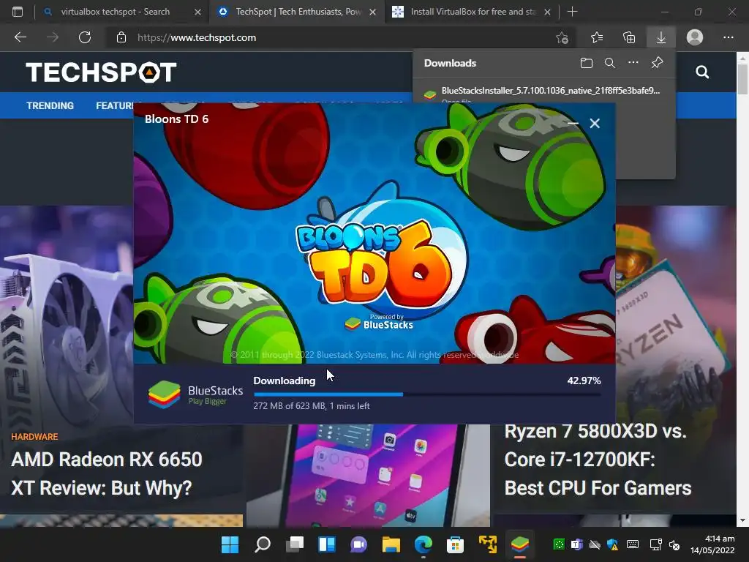Close the virtualbox techspot Search tab
Screen dimensions: 749x562
(197, 12)
